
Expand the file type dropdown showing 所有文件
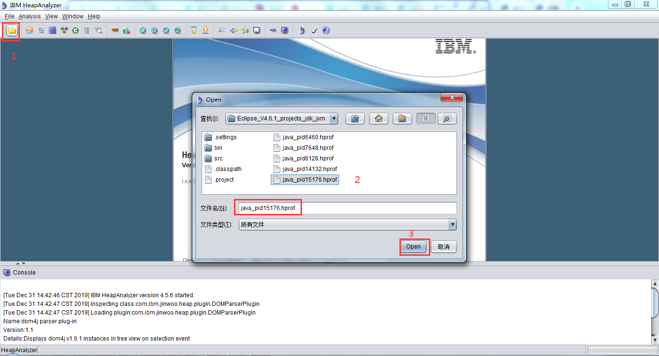click(x=452, y=224)
